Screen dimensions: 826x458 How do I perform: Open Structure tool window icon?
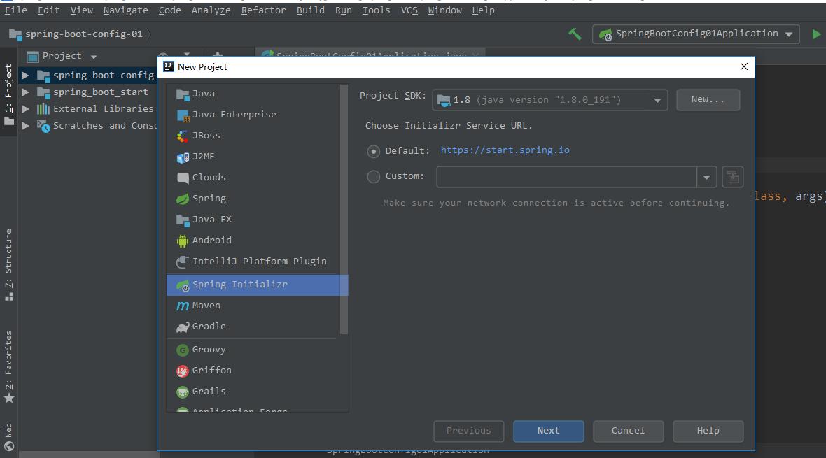coord(9,297)
